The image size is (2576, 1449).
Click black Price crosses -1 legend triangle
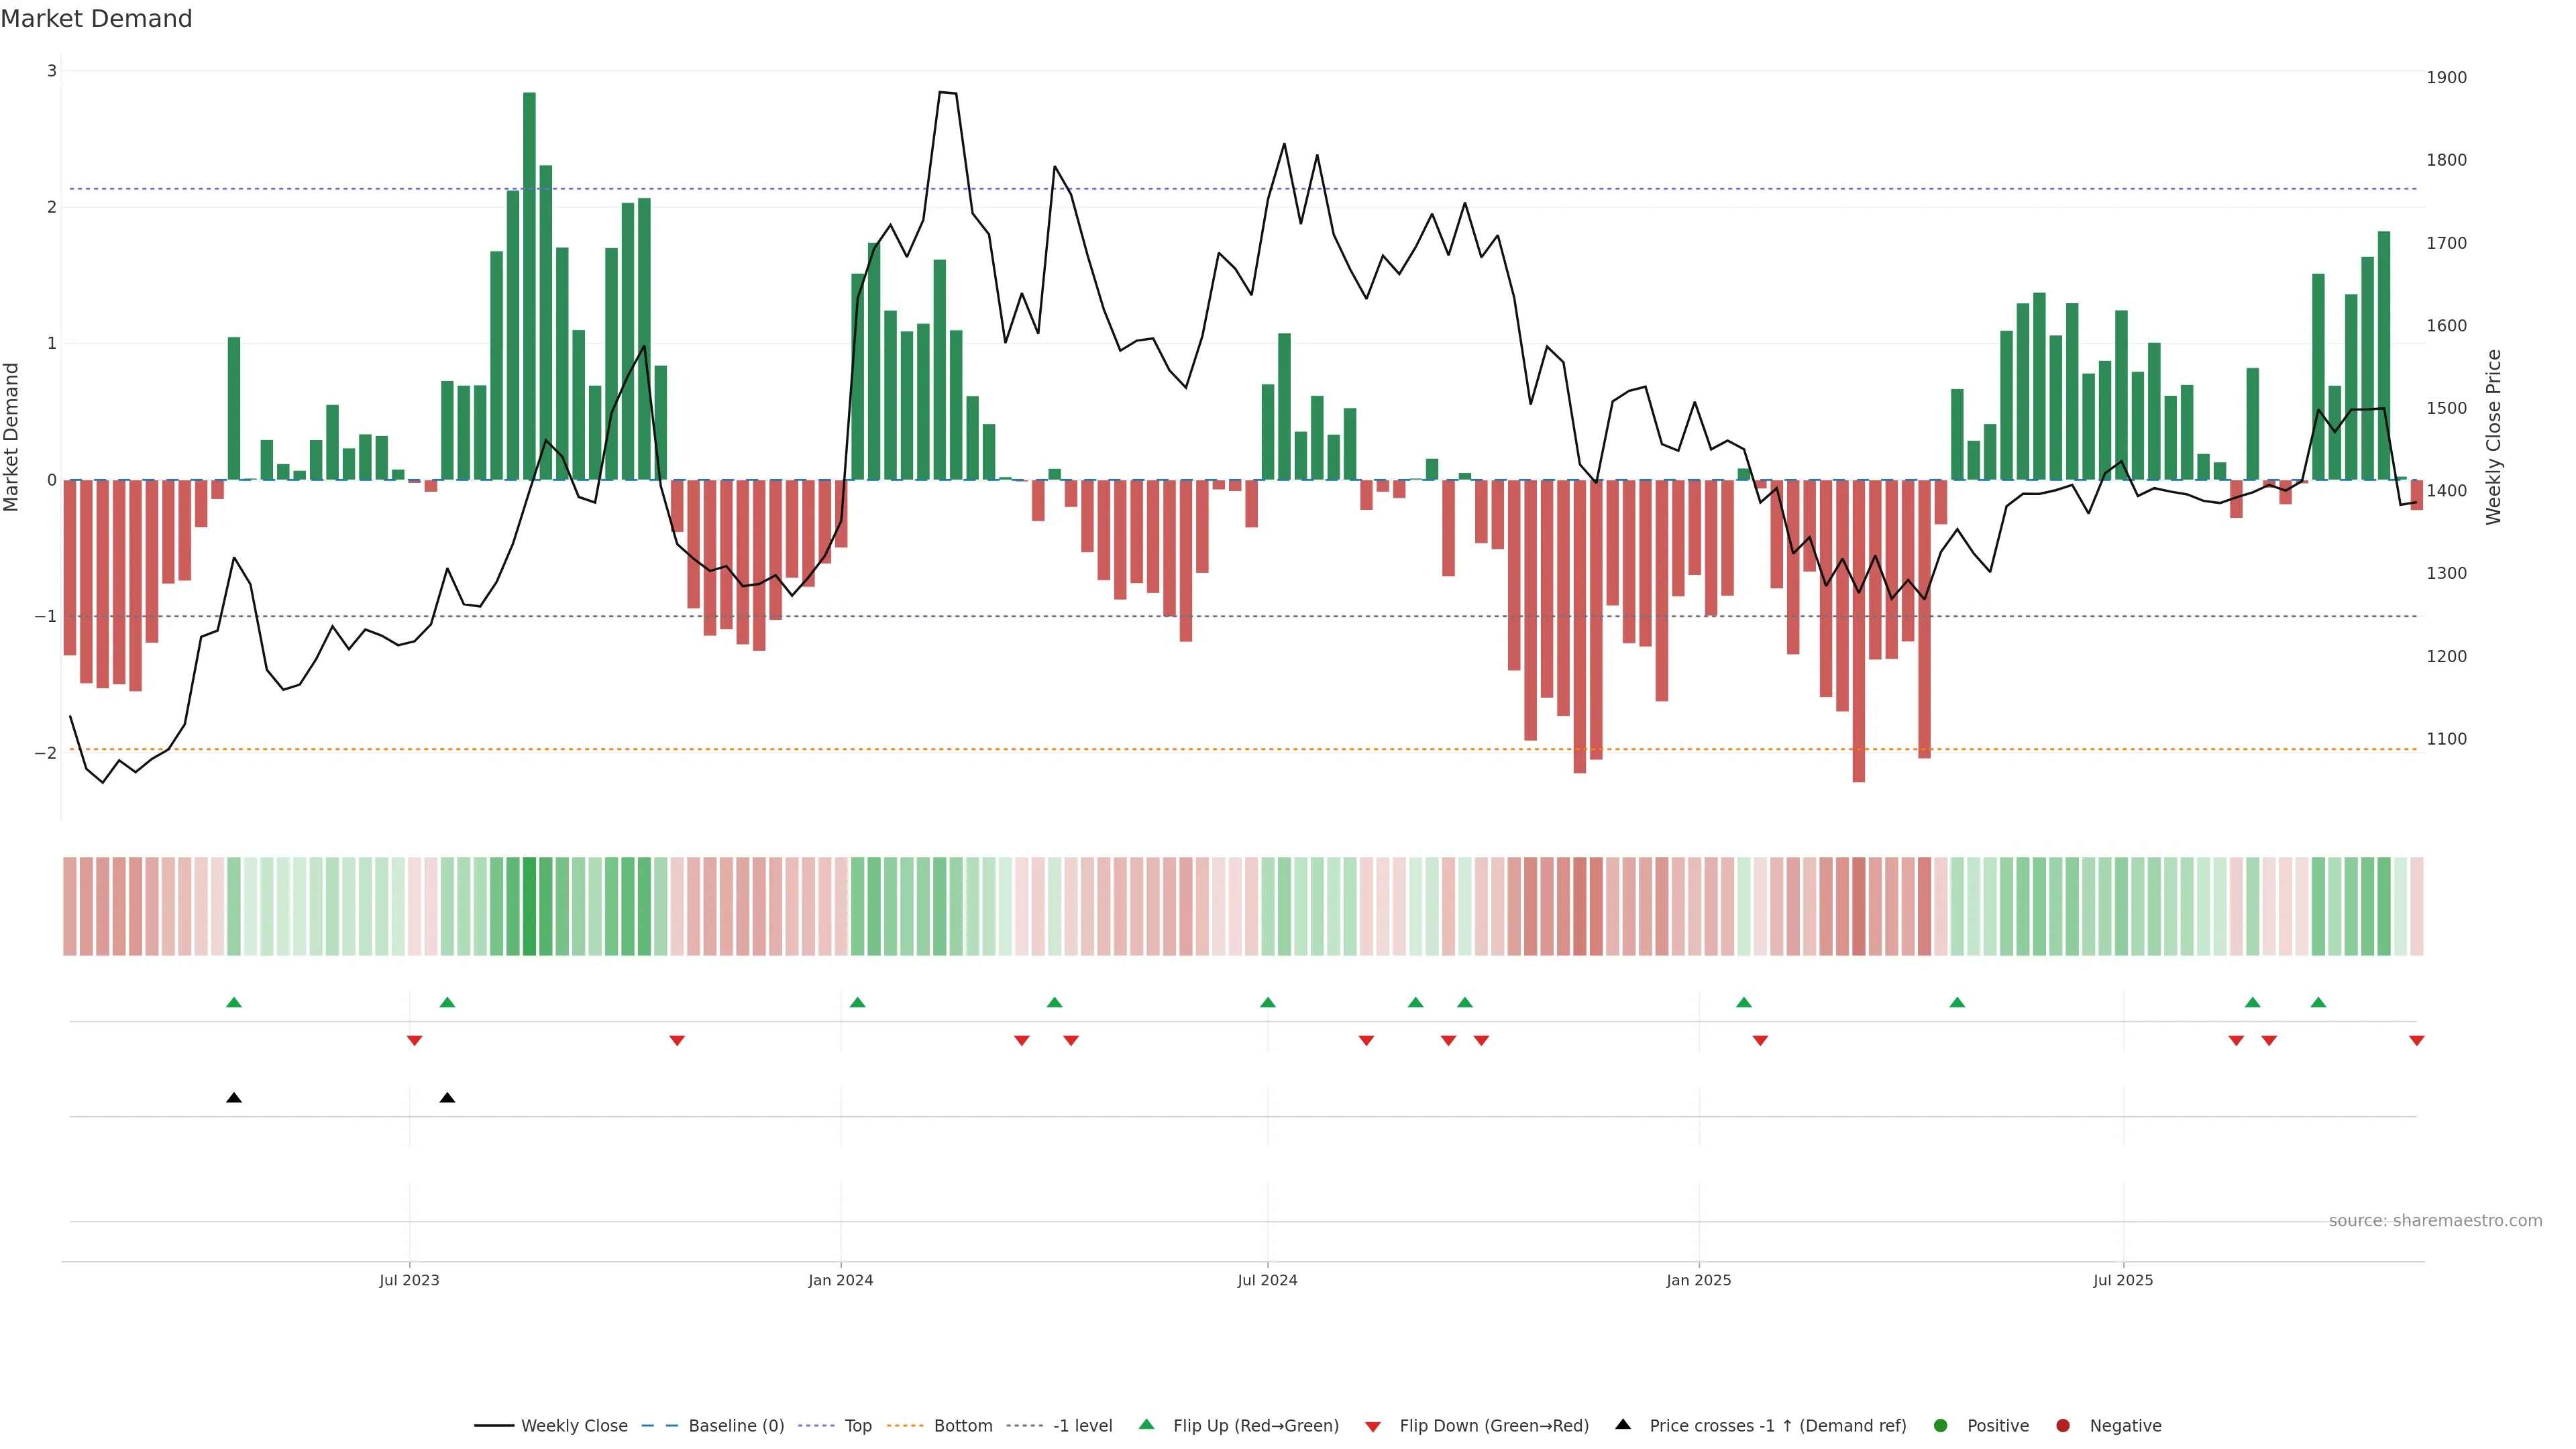[x=1623, y=1424]
